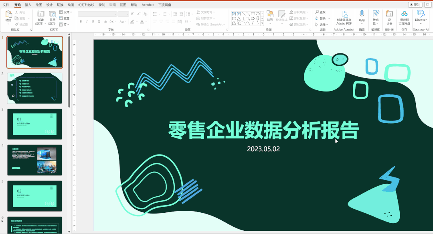Toggle bold formatting
Image resolution: width=433 pixels, height=234 pixels.
(x=81, y=21)
